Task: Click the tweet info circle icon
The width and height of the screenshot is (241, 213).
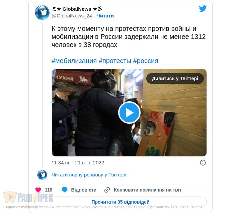Action: click(x=203, y=163)
